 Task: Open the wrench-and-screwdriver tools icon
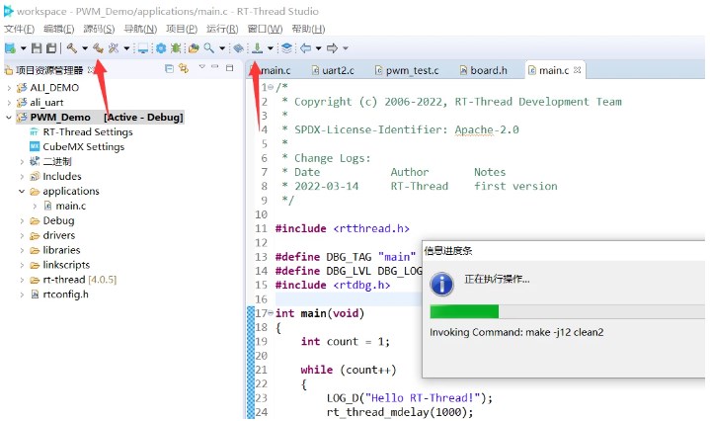(x=114, y=48)
